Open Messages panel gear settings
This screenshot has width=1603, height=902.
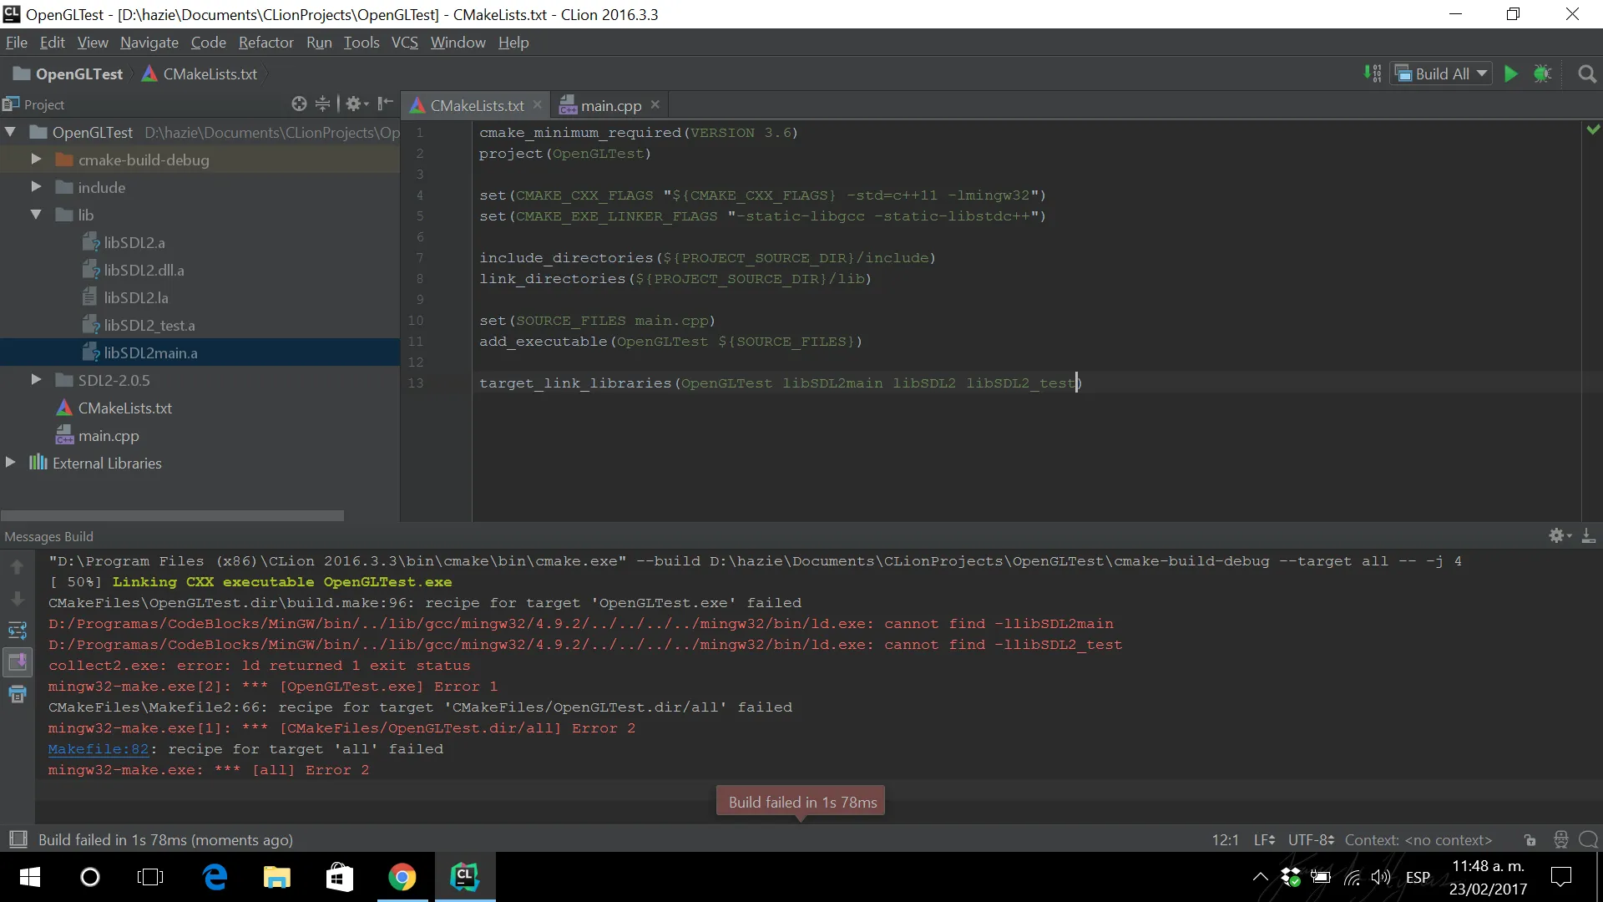point(1558,536)
